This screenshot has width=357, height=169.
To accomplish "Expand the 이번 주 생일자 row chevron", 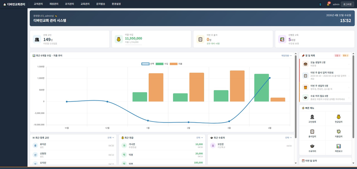I will click(349, 87).
